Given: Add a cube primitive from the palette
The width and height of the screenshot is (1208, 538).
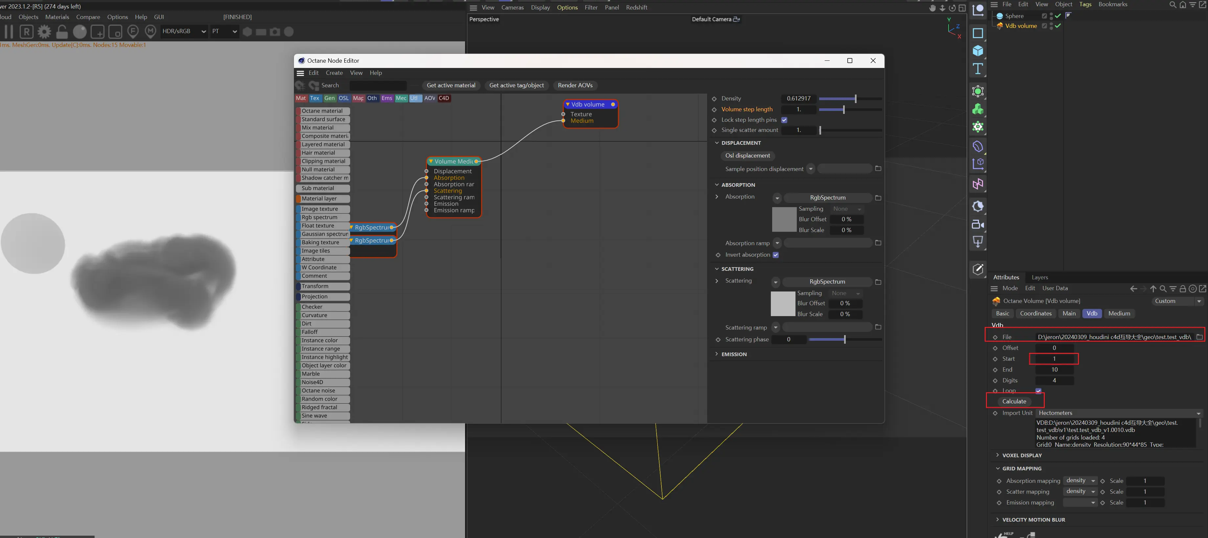Looking at the screenshot, I should (x=978, y=51).
